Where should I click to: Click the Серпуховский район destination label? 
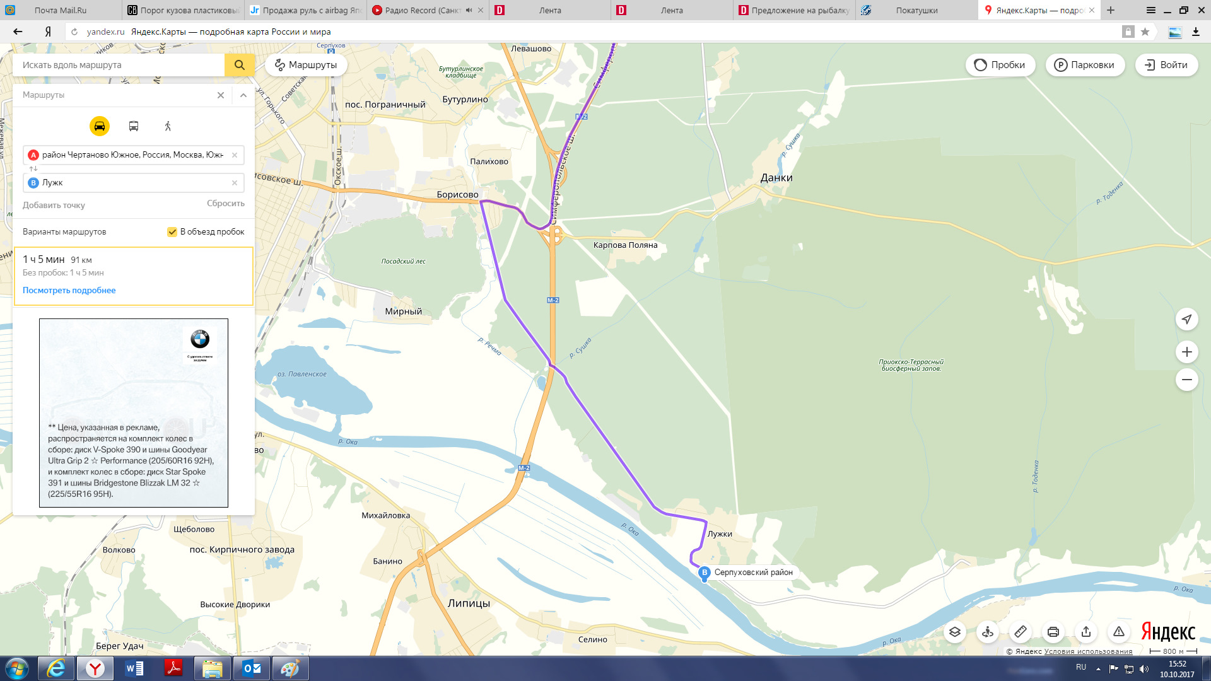click(x=753, y=573)
